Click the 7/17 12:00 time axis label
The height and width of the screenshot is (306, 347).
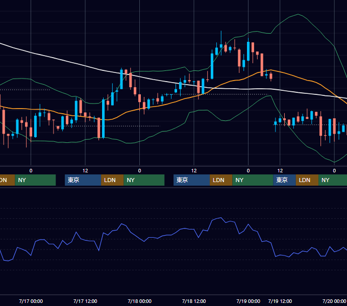[85, 301]
